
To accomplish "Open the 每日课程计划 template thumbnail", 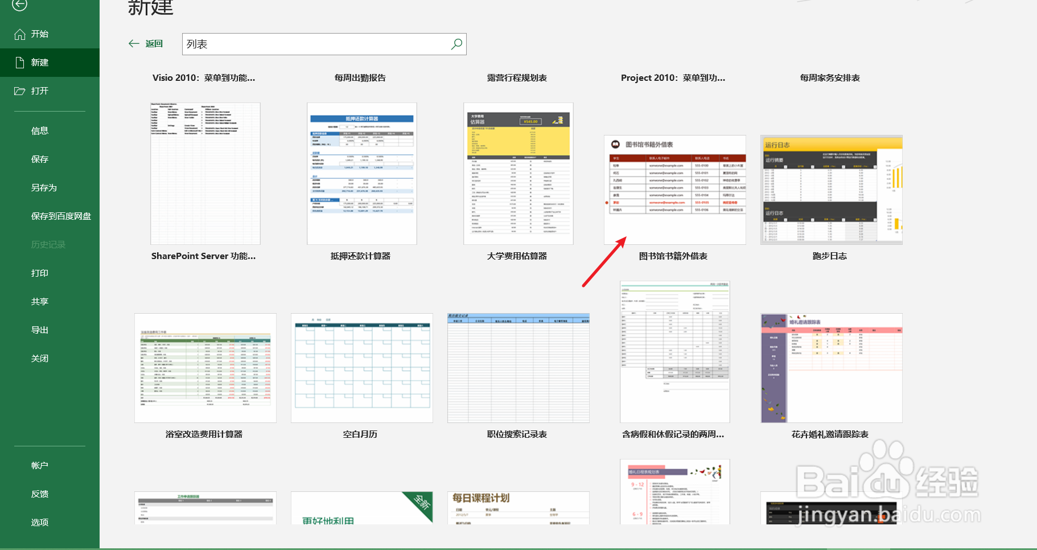I will coord(518,508).
